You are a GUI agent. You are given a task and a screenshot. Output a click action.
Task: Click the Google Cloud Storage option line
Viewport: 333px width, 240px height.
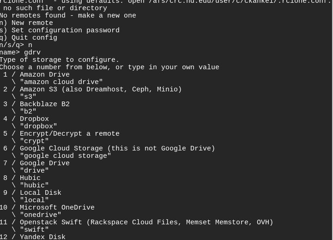point(117,149)
